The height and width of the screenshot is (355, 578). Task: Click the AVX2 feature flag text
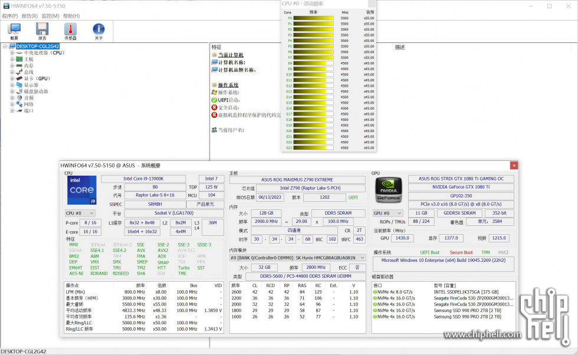(163, 250)
